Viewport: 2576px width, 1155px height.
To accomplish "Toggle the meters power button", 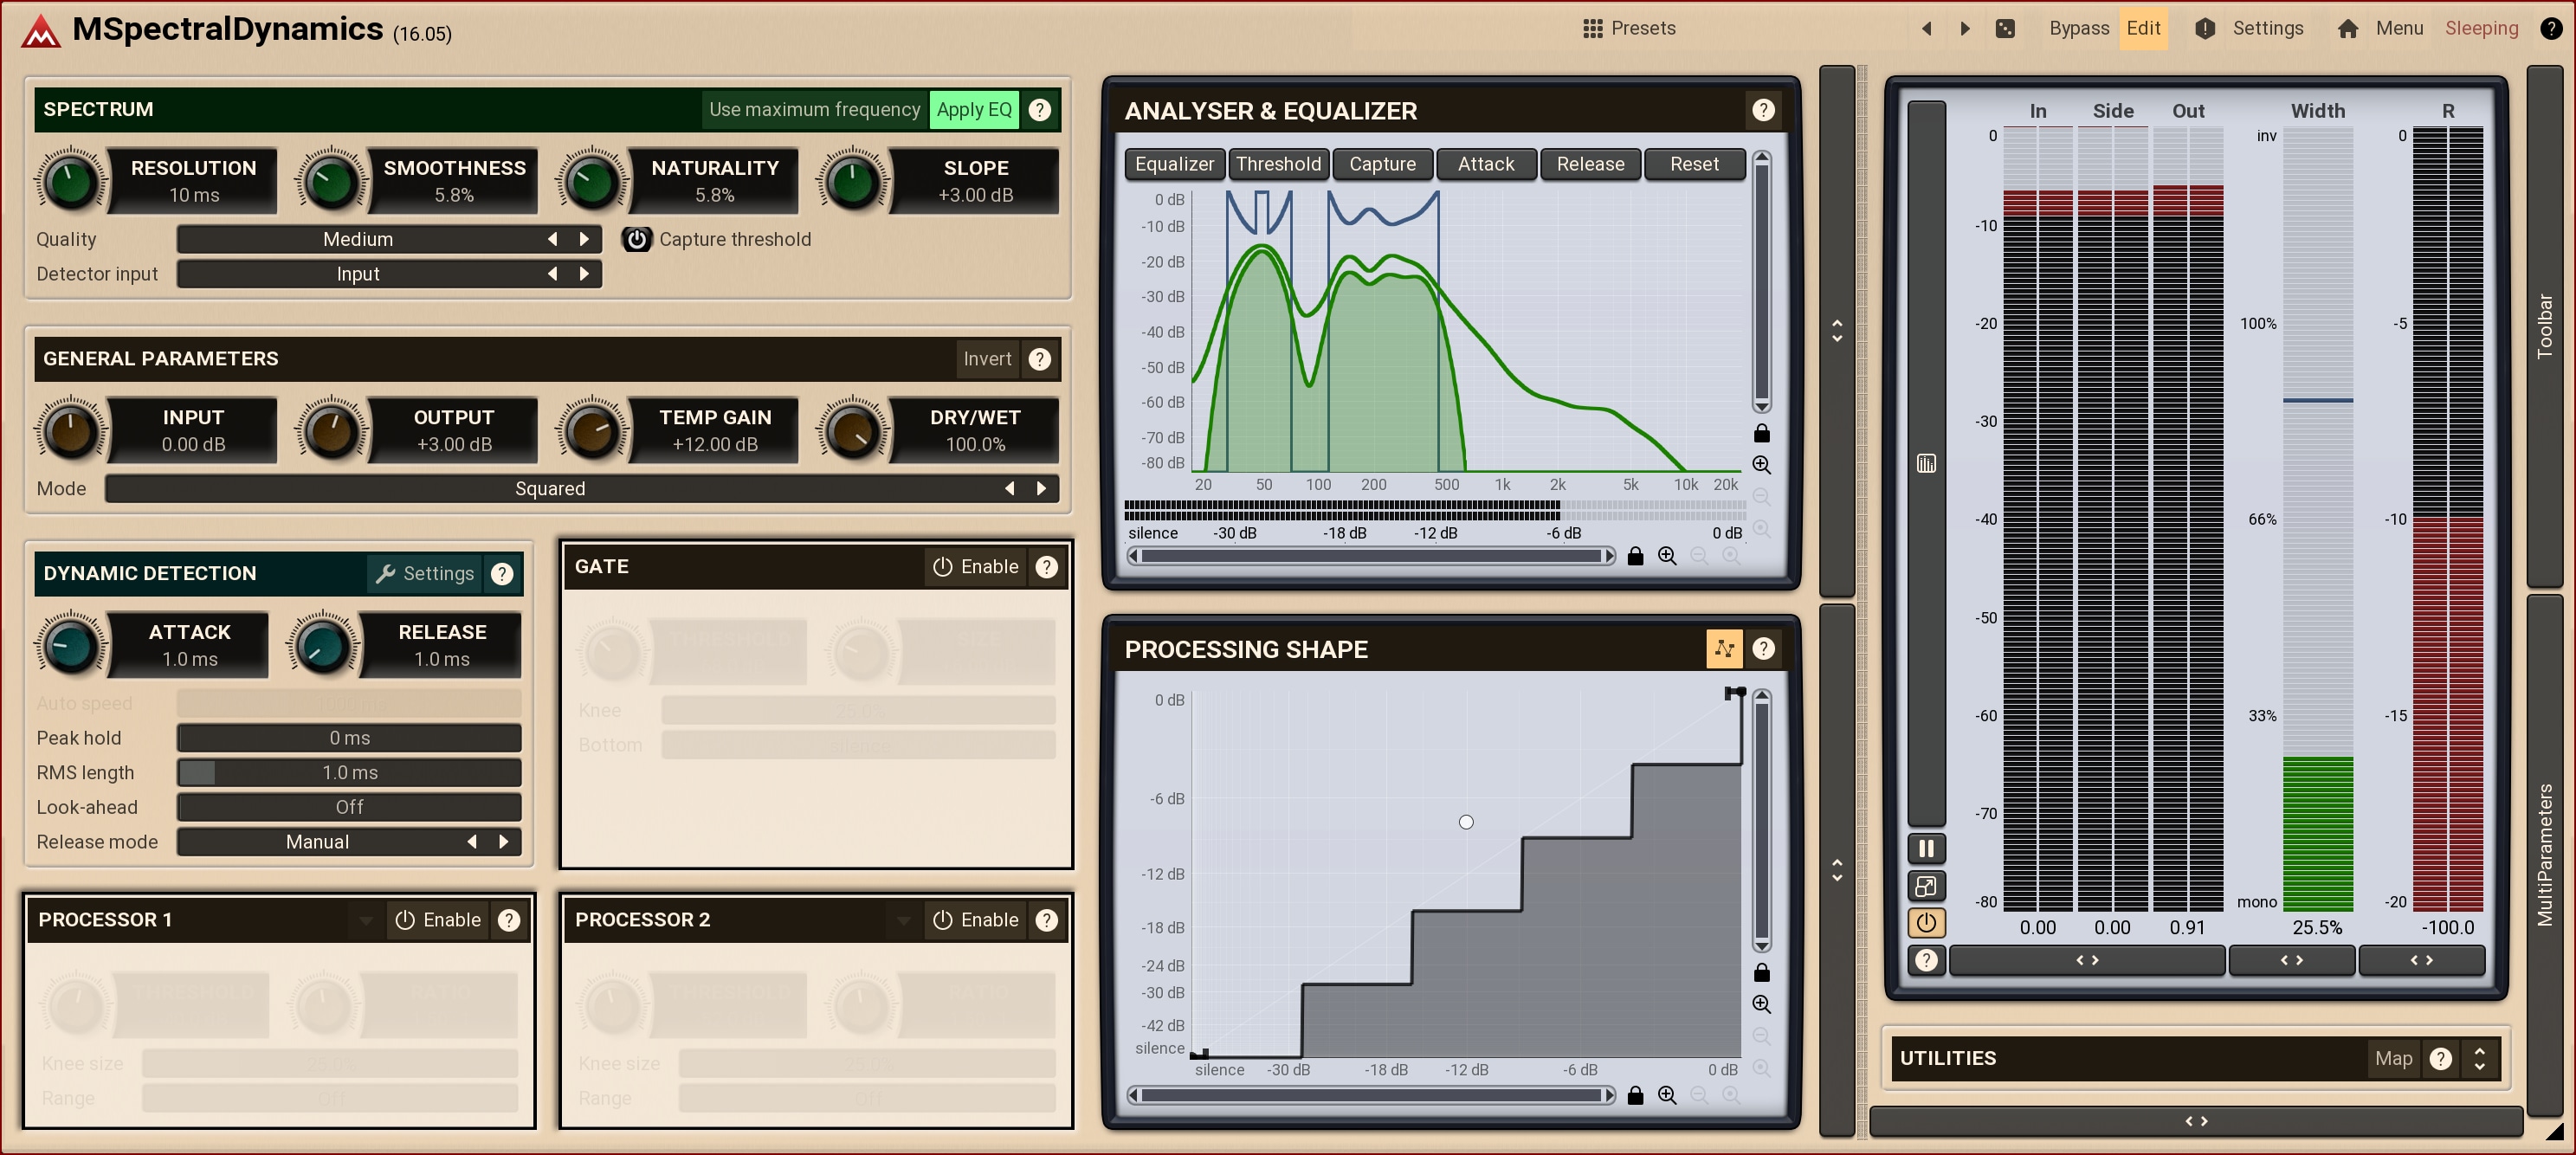I will 1926,923.
